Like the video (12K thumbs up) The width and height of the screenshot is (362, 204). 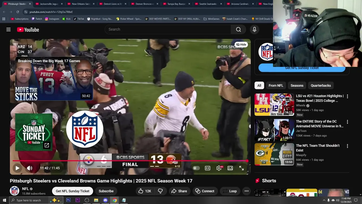click(145, 191)
